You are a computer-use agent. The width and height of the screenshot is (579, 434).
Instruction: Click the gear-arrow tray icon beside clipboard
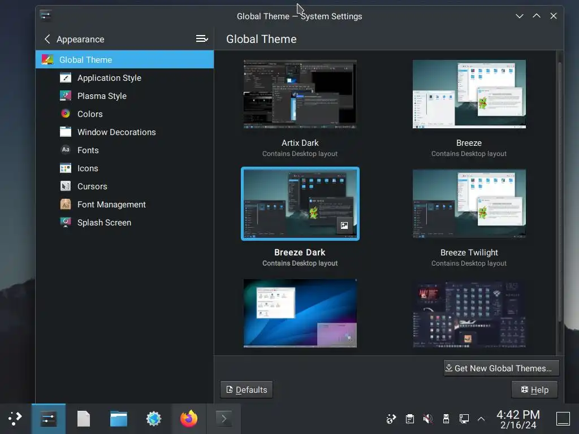(x=391, y=419)
